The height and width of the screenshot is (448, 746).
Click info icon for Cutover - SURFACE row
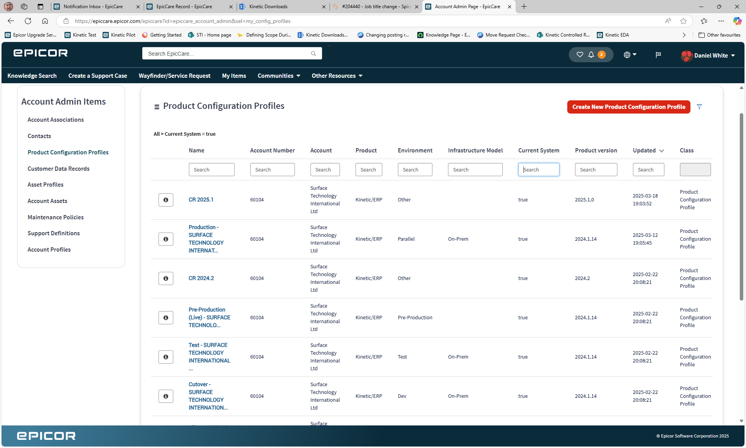click(166, 396)
